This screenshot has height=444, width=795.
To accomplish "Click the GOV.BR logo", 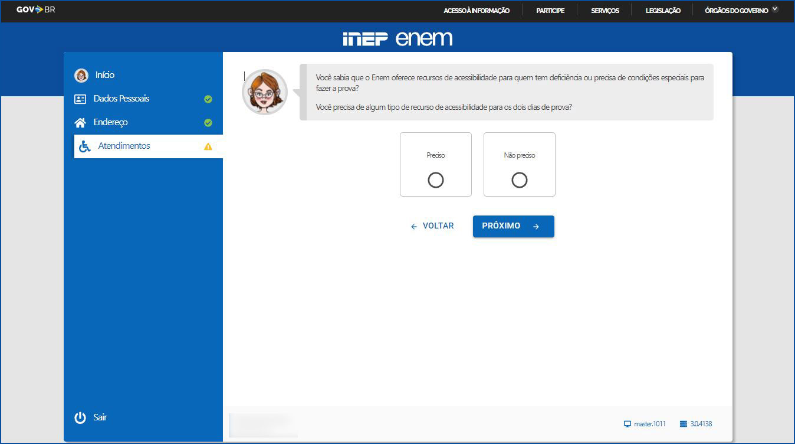I will point(36,10).
